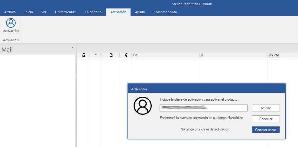The image size is (298, 147).
Task: Focus the activation key input field
Action: coord(203,108)
